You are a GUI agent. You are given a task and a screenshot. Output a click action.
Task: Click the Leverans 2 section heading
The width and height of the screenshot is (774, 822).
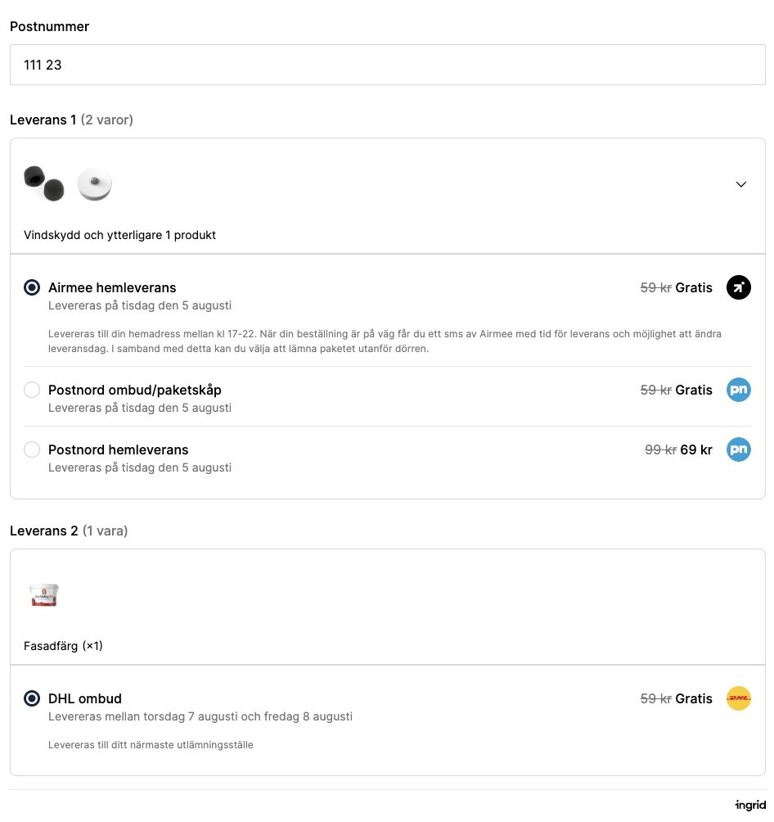[x=43, y=531]
